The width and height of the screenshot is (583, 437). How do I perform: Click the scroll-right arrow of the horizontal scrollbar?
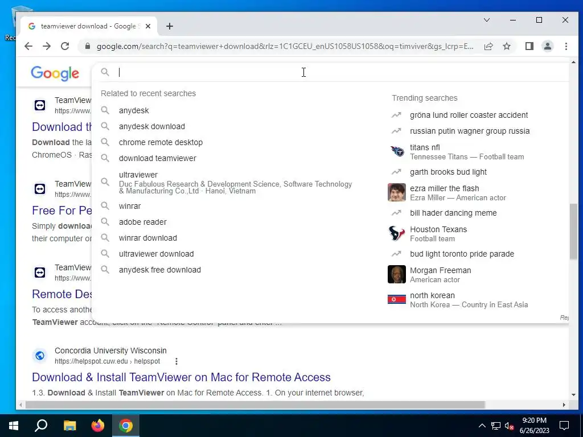(x=564, y=405)
